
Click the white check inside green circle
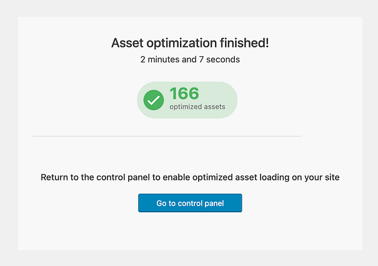[154, 100]
